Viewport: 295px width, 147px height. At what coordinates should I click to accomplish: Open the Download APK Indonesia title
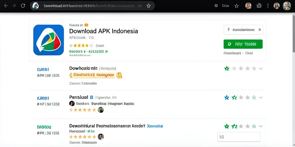point(103,31)
